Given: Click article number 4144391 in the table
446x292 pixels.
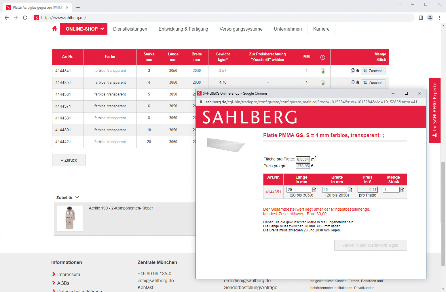Looking at the screenshot, I should (63, 130).
